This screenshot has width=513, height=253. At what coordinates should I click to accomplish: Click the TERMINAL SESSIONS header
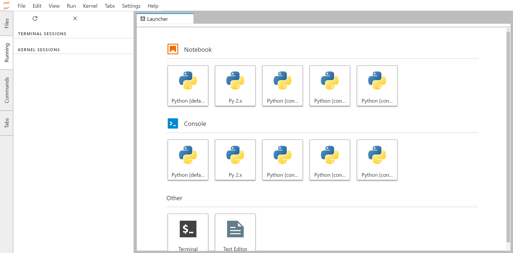(42, 34)
